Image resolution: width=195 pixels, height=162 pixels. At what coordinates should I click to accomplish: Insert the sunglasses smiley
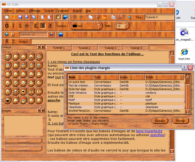point(31,65)
